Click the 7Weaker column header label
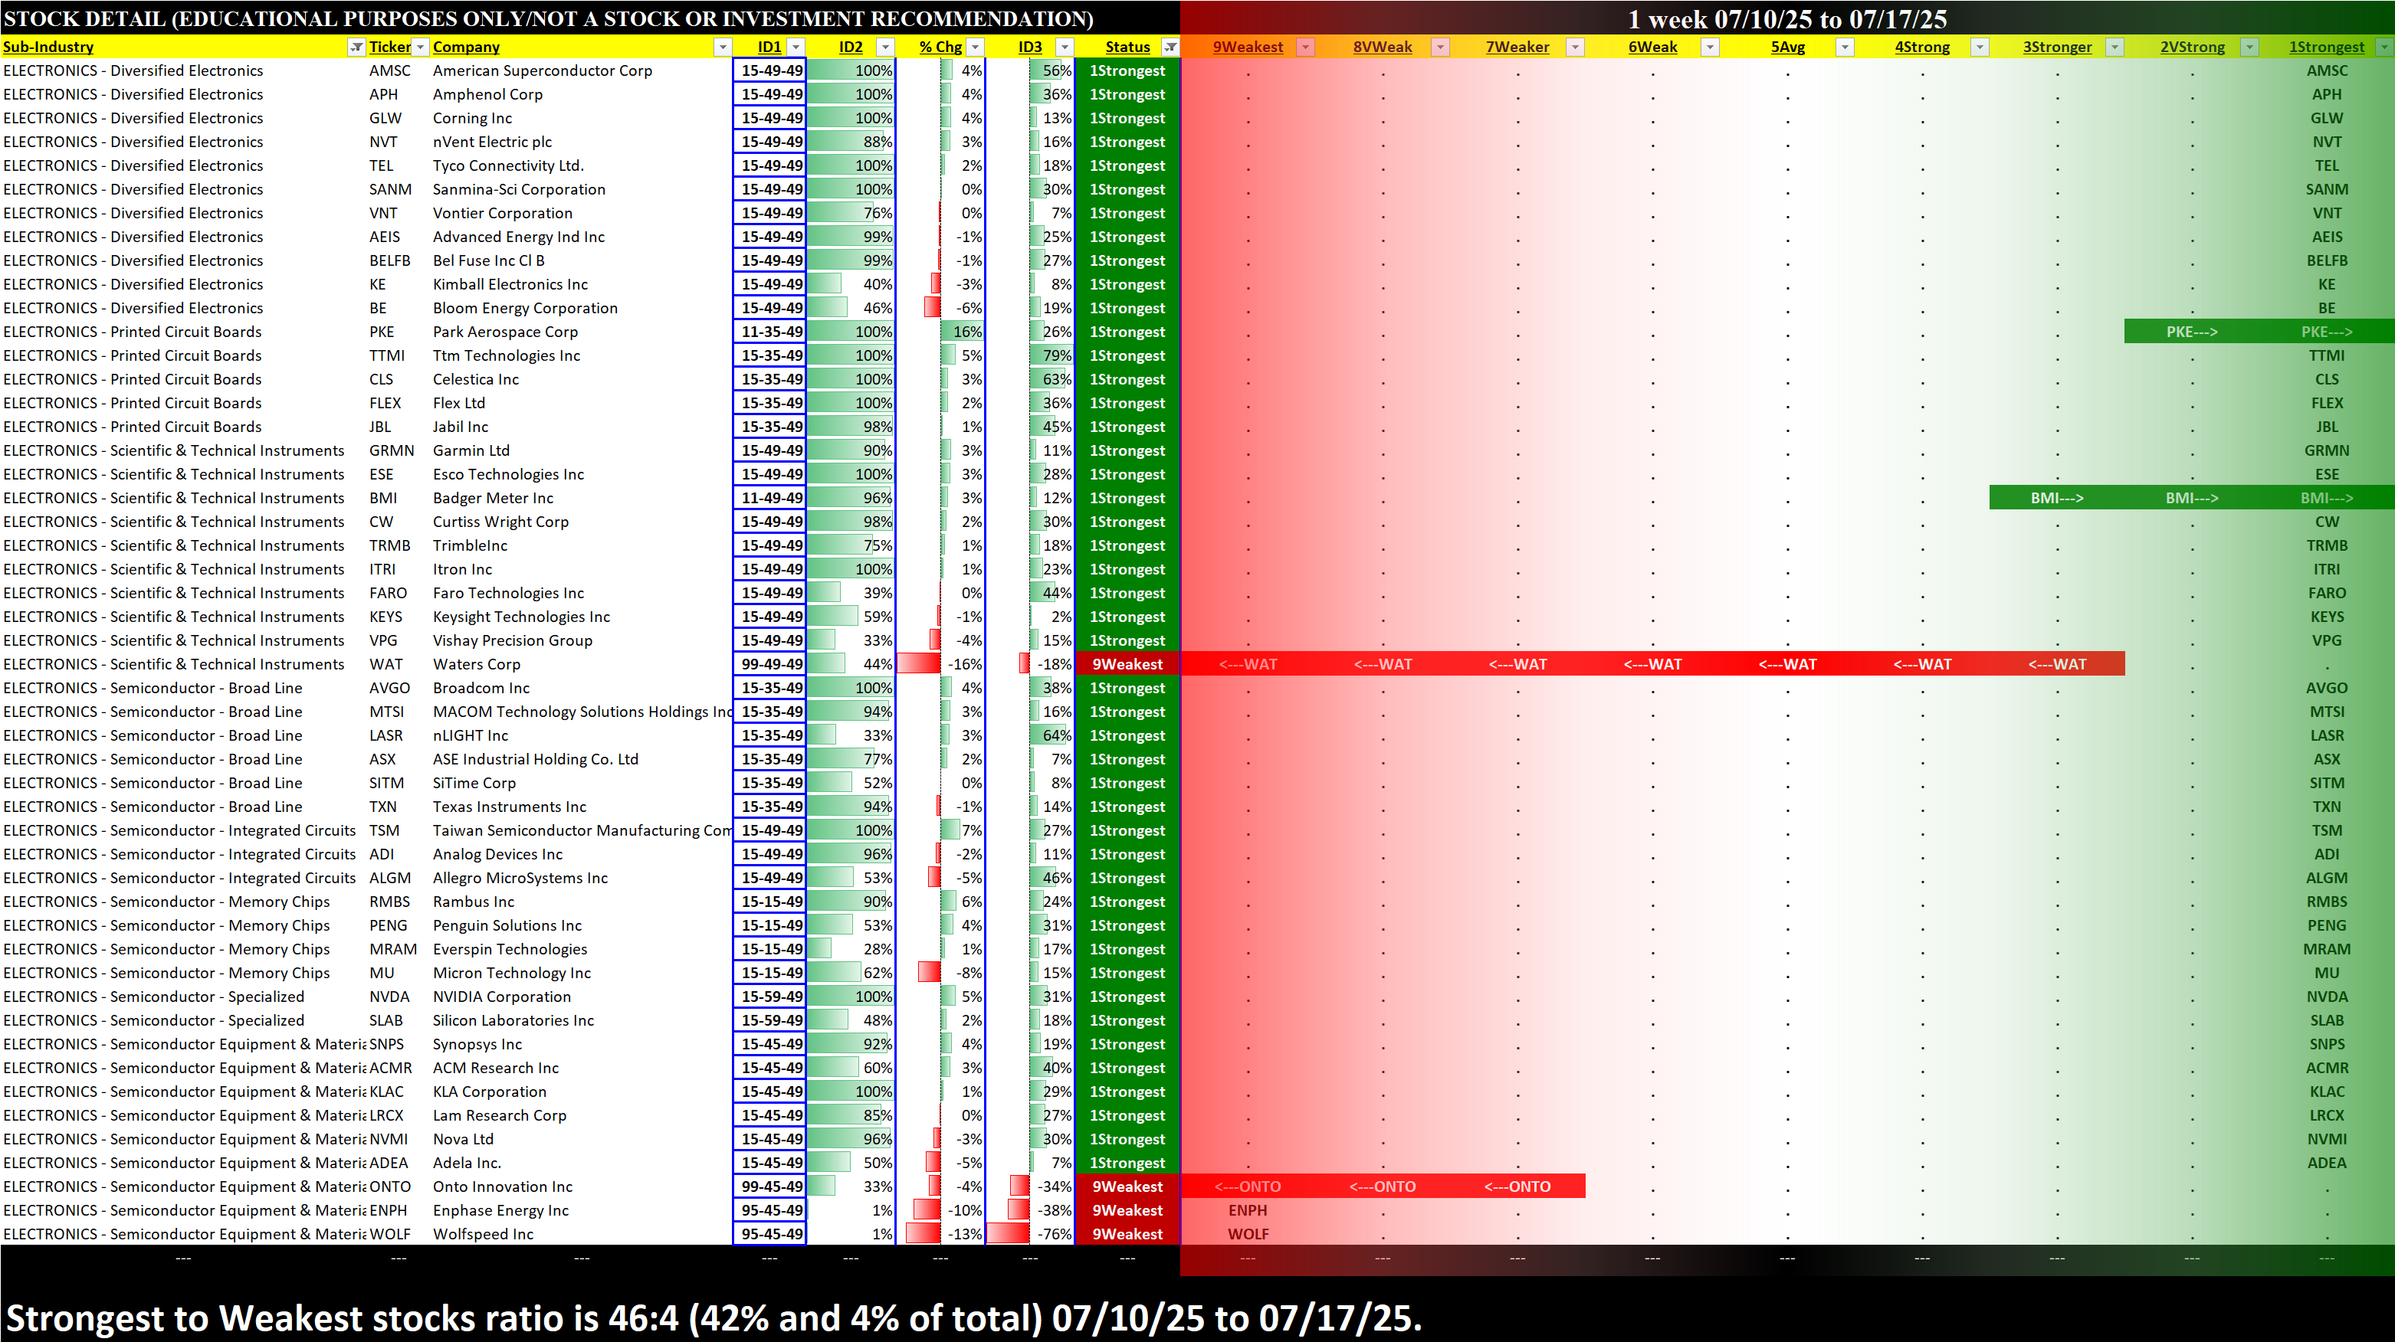 [x=1517, y=47]
